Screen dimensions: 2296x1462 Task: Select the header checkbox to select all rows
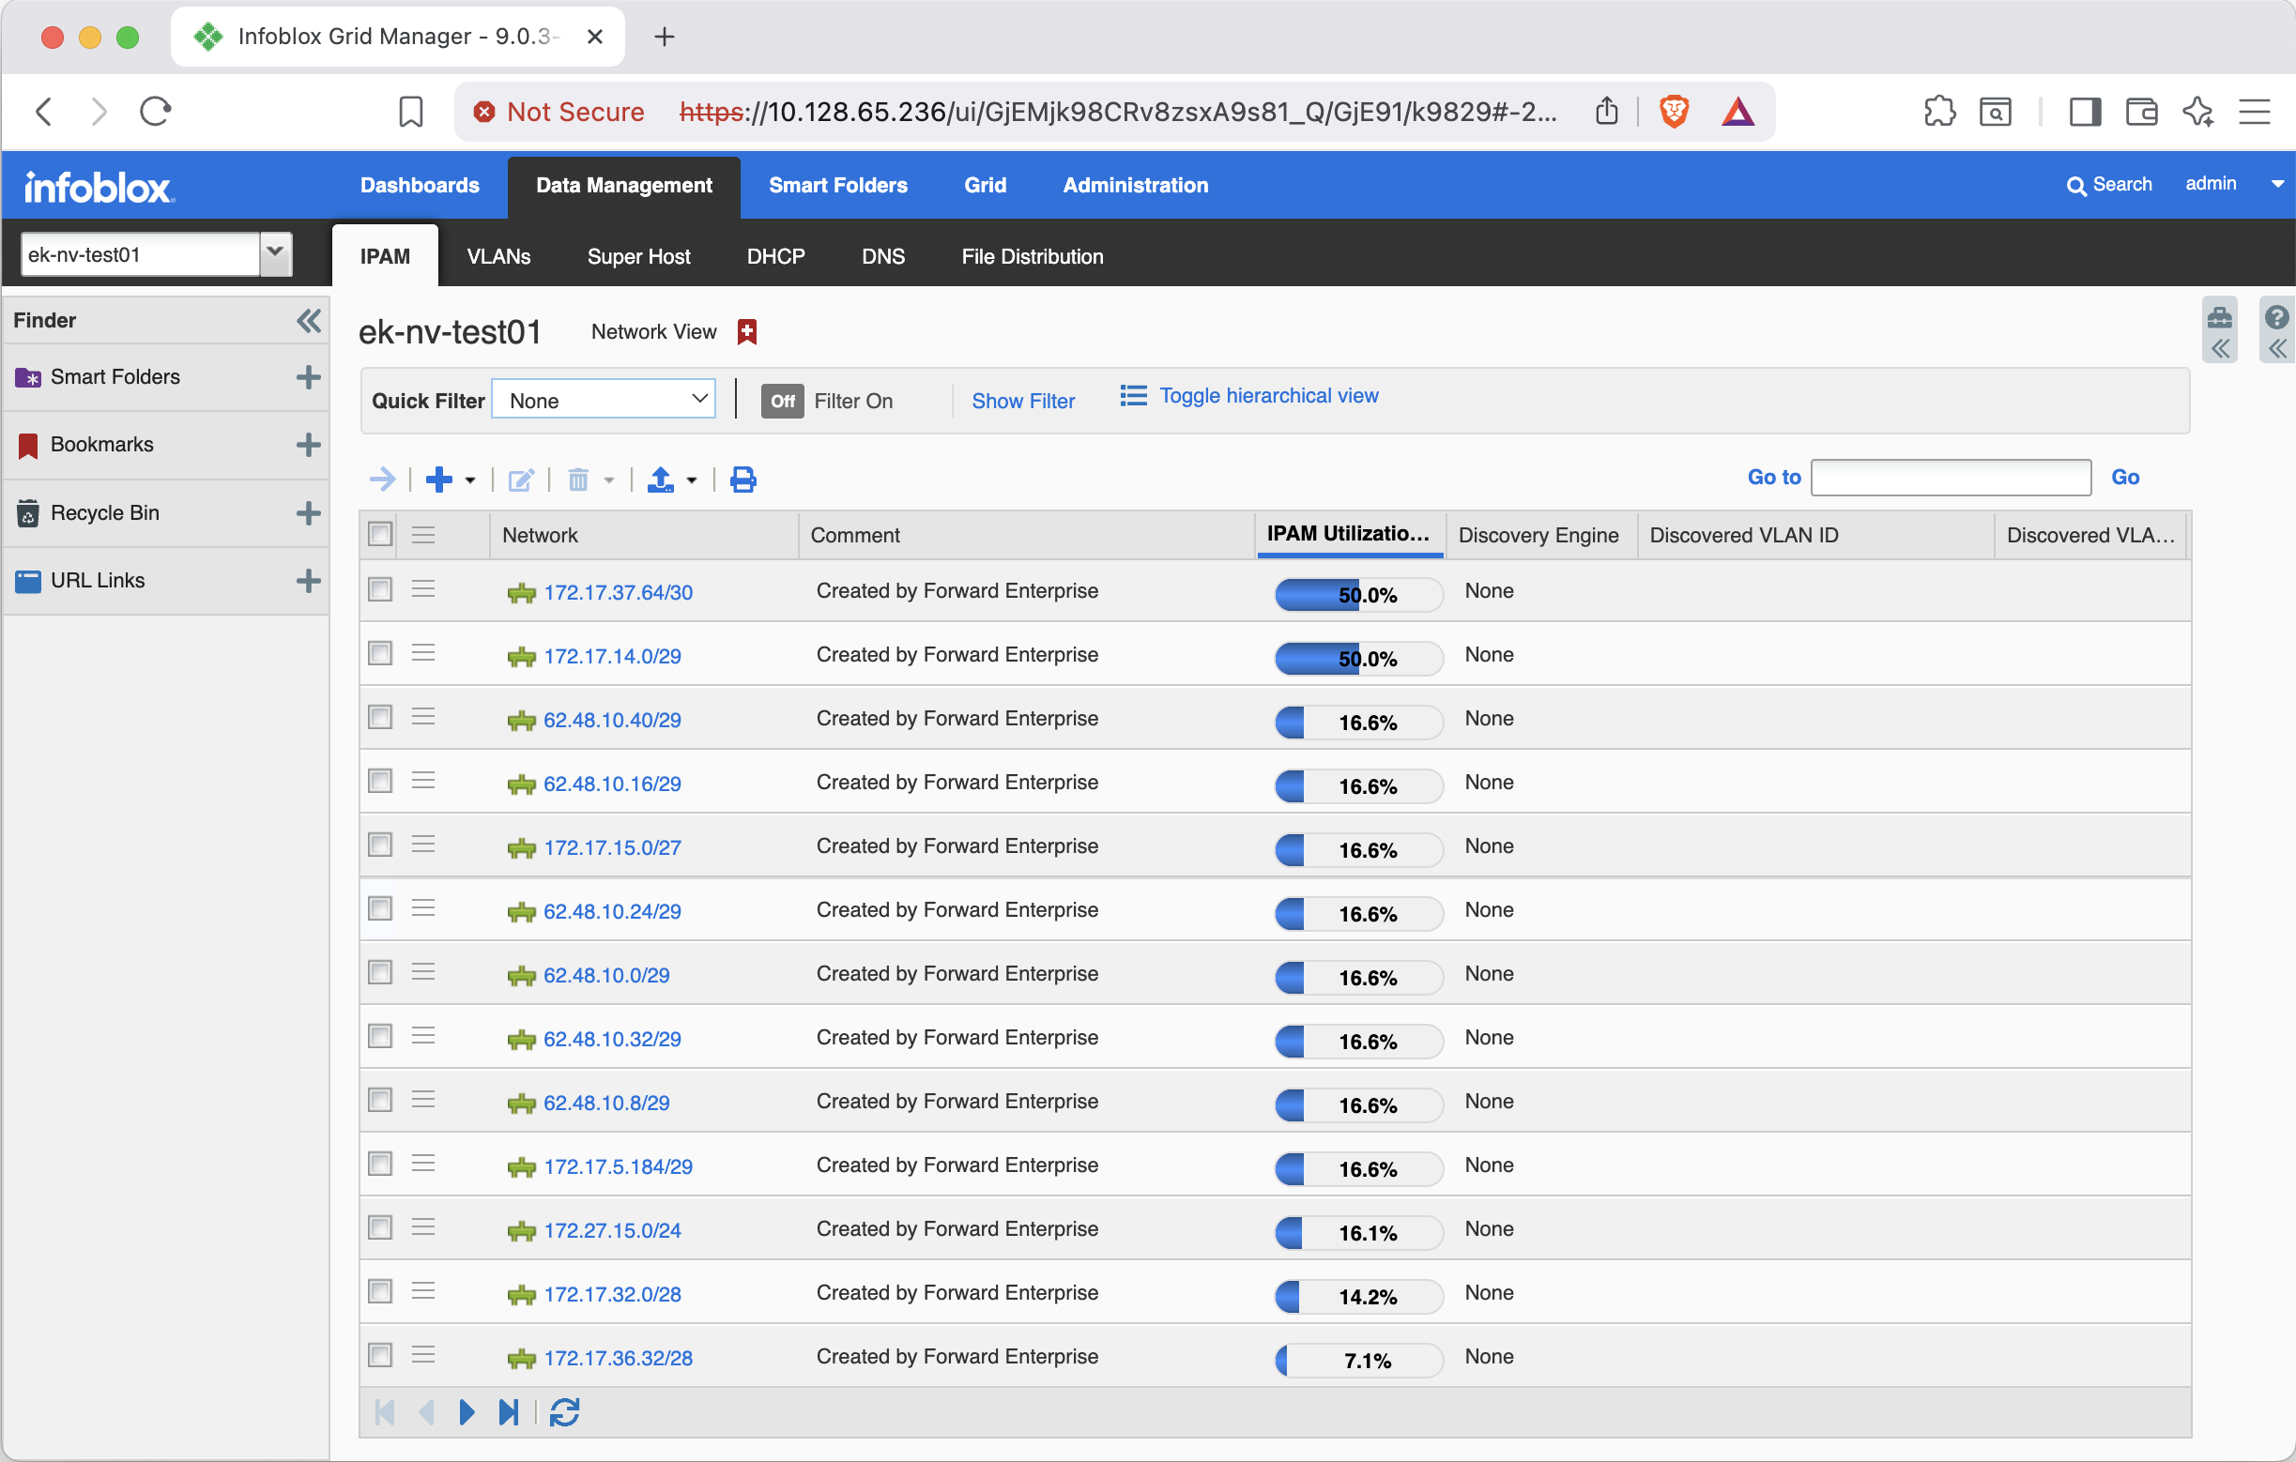(379, 535)
